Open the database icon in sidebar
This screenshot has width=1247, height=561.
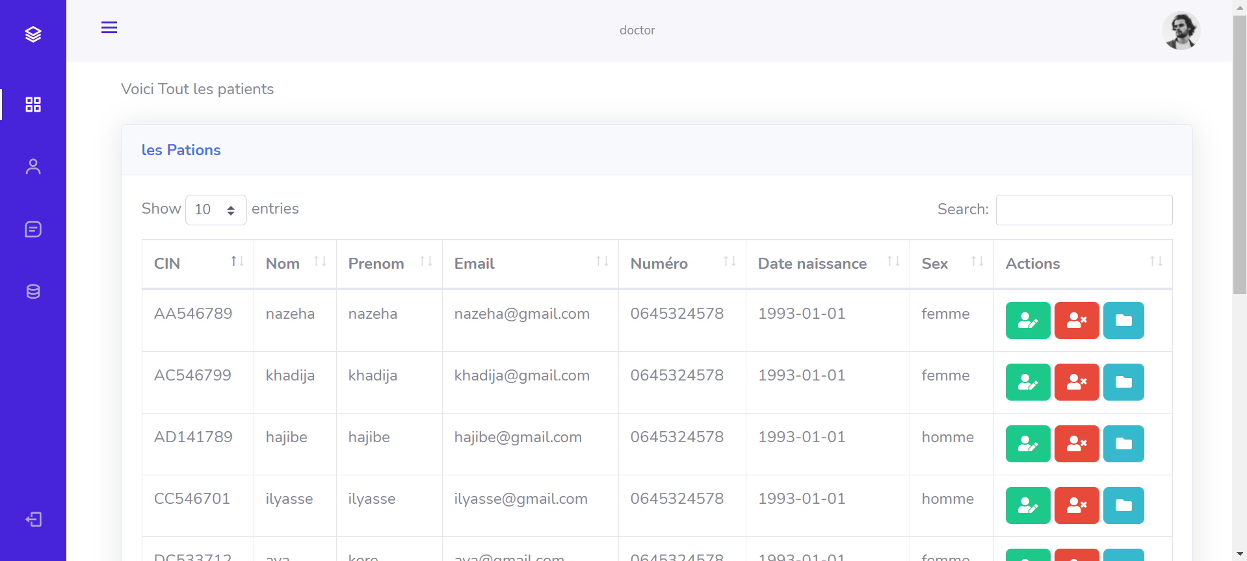[33, 292]
